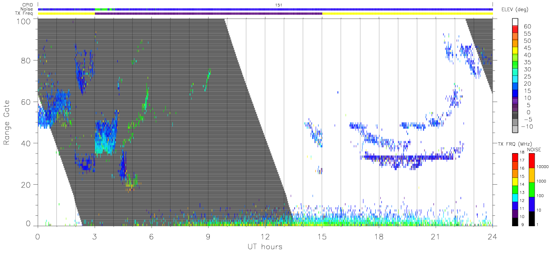Click the "ELEV (deg)" color bar title
This screenshot has width=554, height=256.
tap(515, 9)
